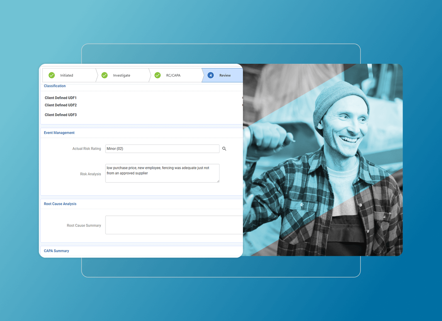Click the green checkmark on the Initiated step
442x321 pixels.
click(x=51, y=75)
